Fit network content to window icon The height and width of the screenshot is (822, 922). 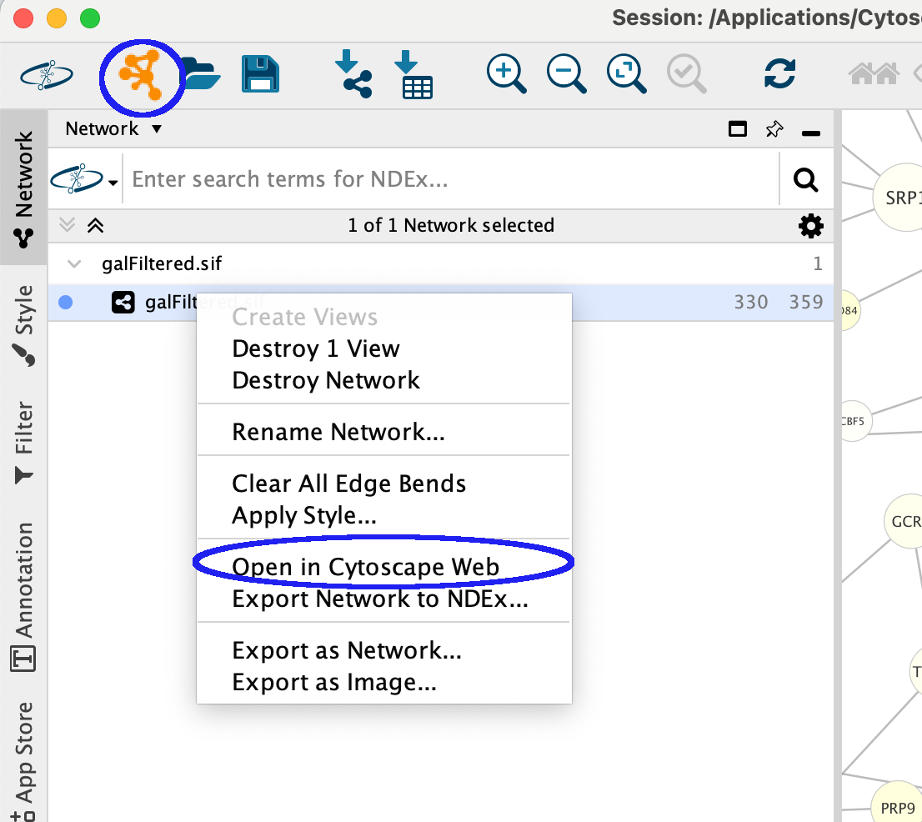(626, 75)
